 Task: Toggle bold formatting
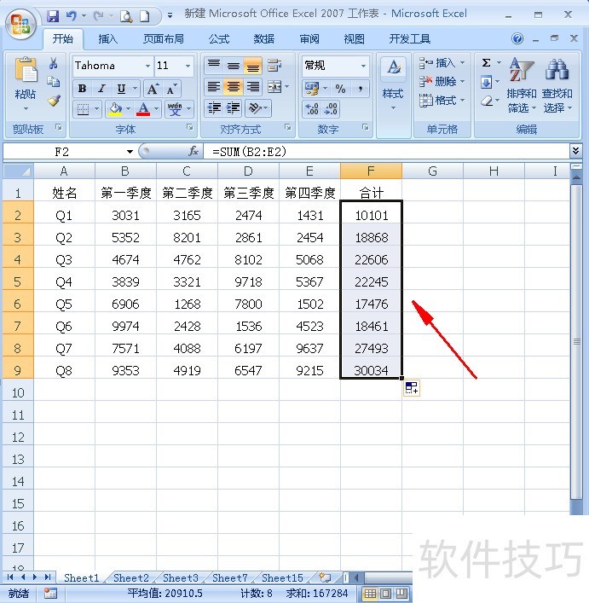[x=82, y=89]
